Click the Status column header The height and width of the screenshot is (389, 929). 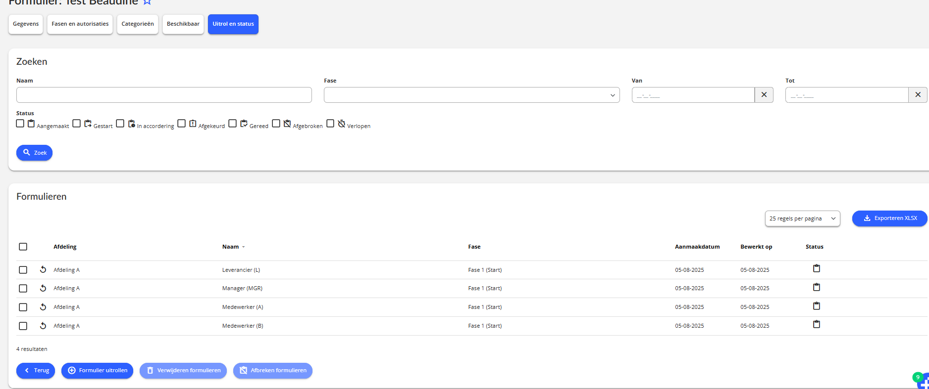pyautogui.click(x=815, y=247)
